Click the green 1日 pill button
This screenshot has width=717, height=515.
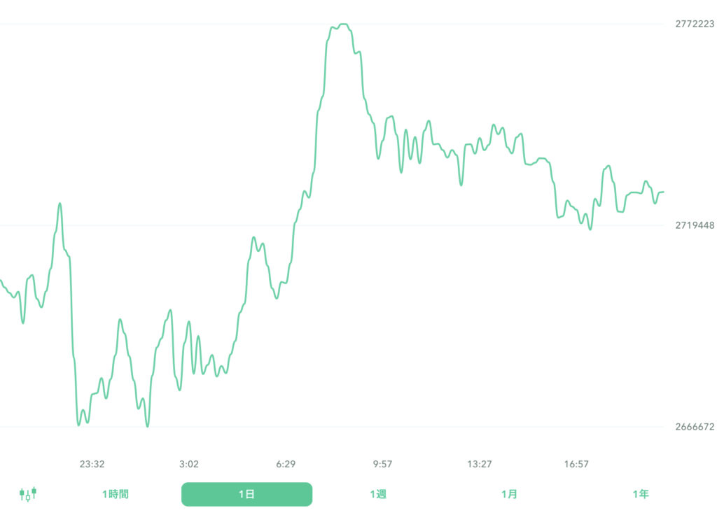click(x=246, y=494)
